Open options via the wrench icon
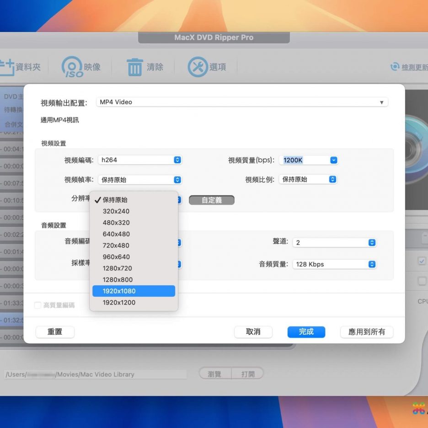The height and width of the screenshot is (428, 428). point(198,67)
